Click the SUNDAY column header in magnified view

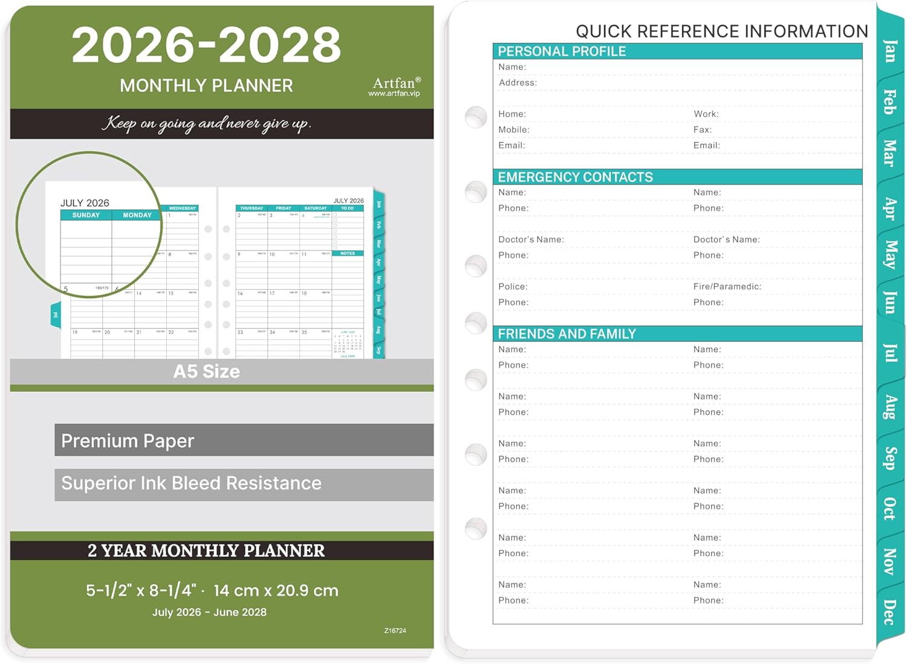click(86, 215)
